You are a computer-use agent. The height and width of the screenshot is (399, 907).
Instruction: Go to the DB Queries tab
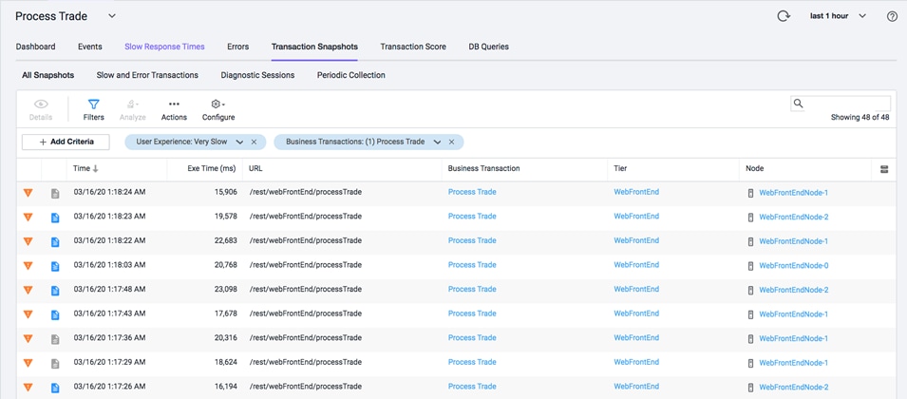pos(489,47)
